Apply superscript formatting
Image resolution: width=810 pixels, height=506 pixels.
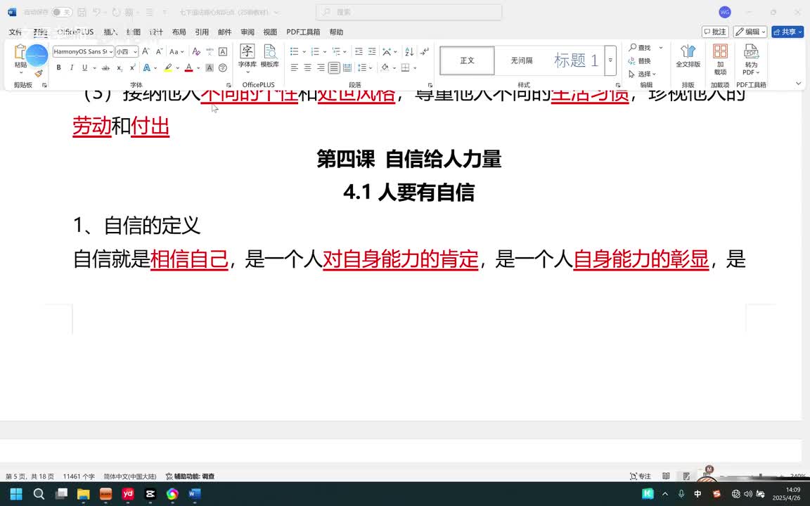pos(133,67)
